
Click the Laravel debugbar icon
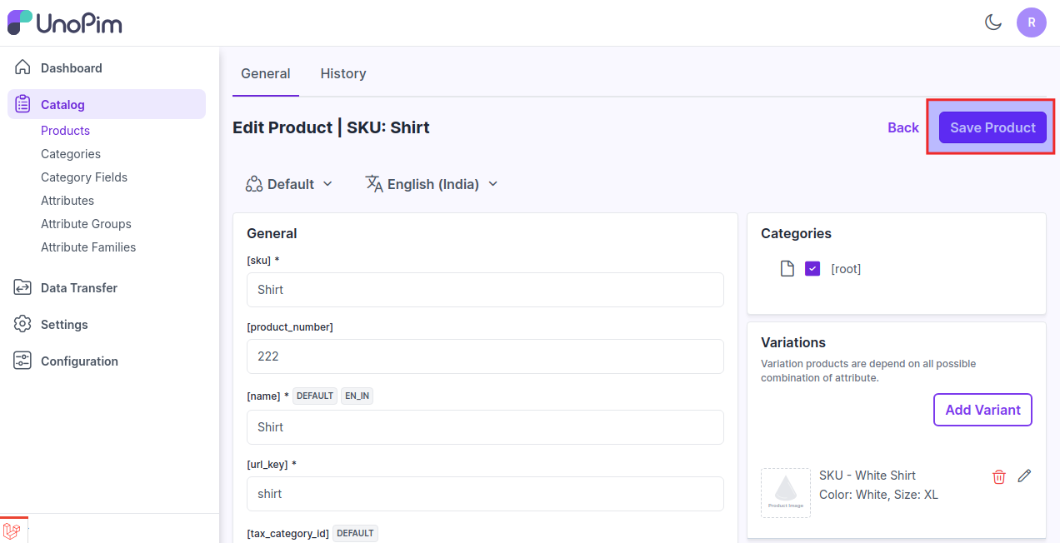click(x=12, y=531)
